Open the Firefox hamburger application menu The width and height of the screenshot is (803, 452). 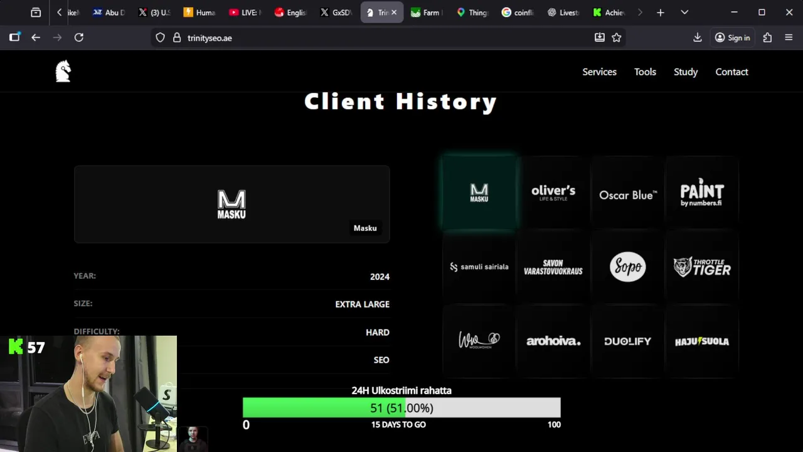pyautogui.click(x=789, y=38)
